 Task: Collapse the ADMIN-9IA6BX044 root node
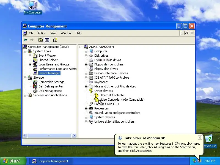click(x=81, y=47)
